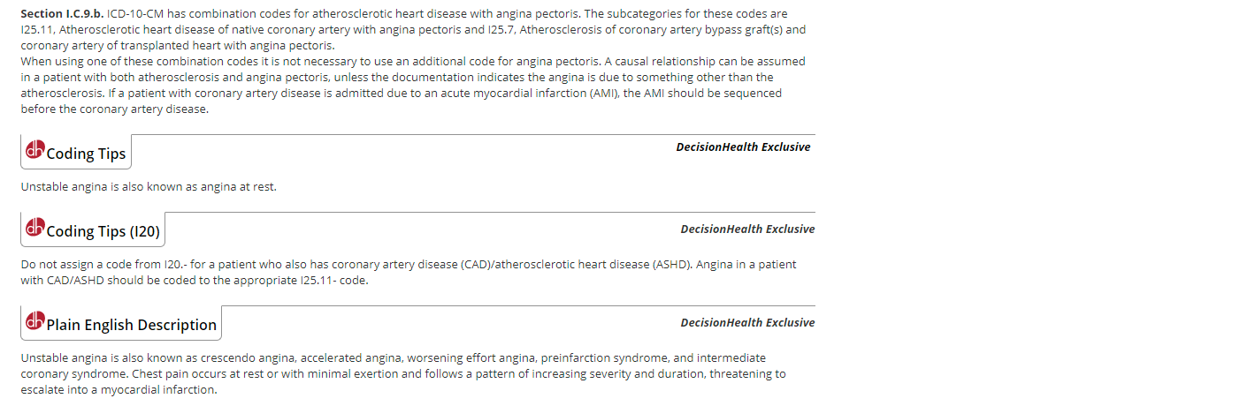The width and height of the screenshot is (1255, 406).
Task: Click DecisionHealth Exclusive label beside Coding Tips (I20)
Action: coord(747,229)
